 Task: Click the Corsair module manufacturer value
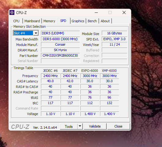pyautogui.click(x=60, y=44)
